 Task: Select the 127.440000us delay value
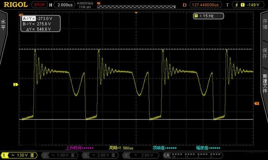205,5
